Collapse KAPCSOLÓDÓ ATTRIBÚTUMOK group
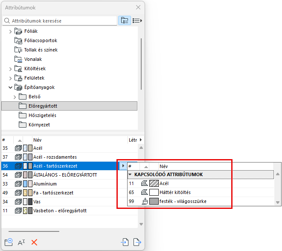Viewport: 282px width, 251px height. coord(130,174)
